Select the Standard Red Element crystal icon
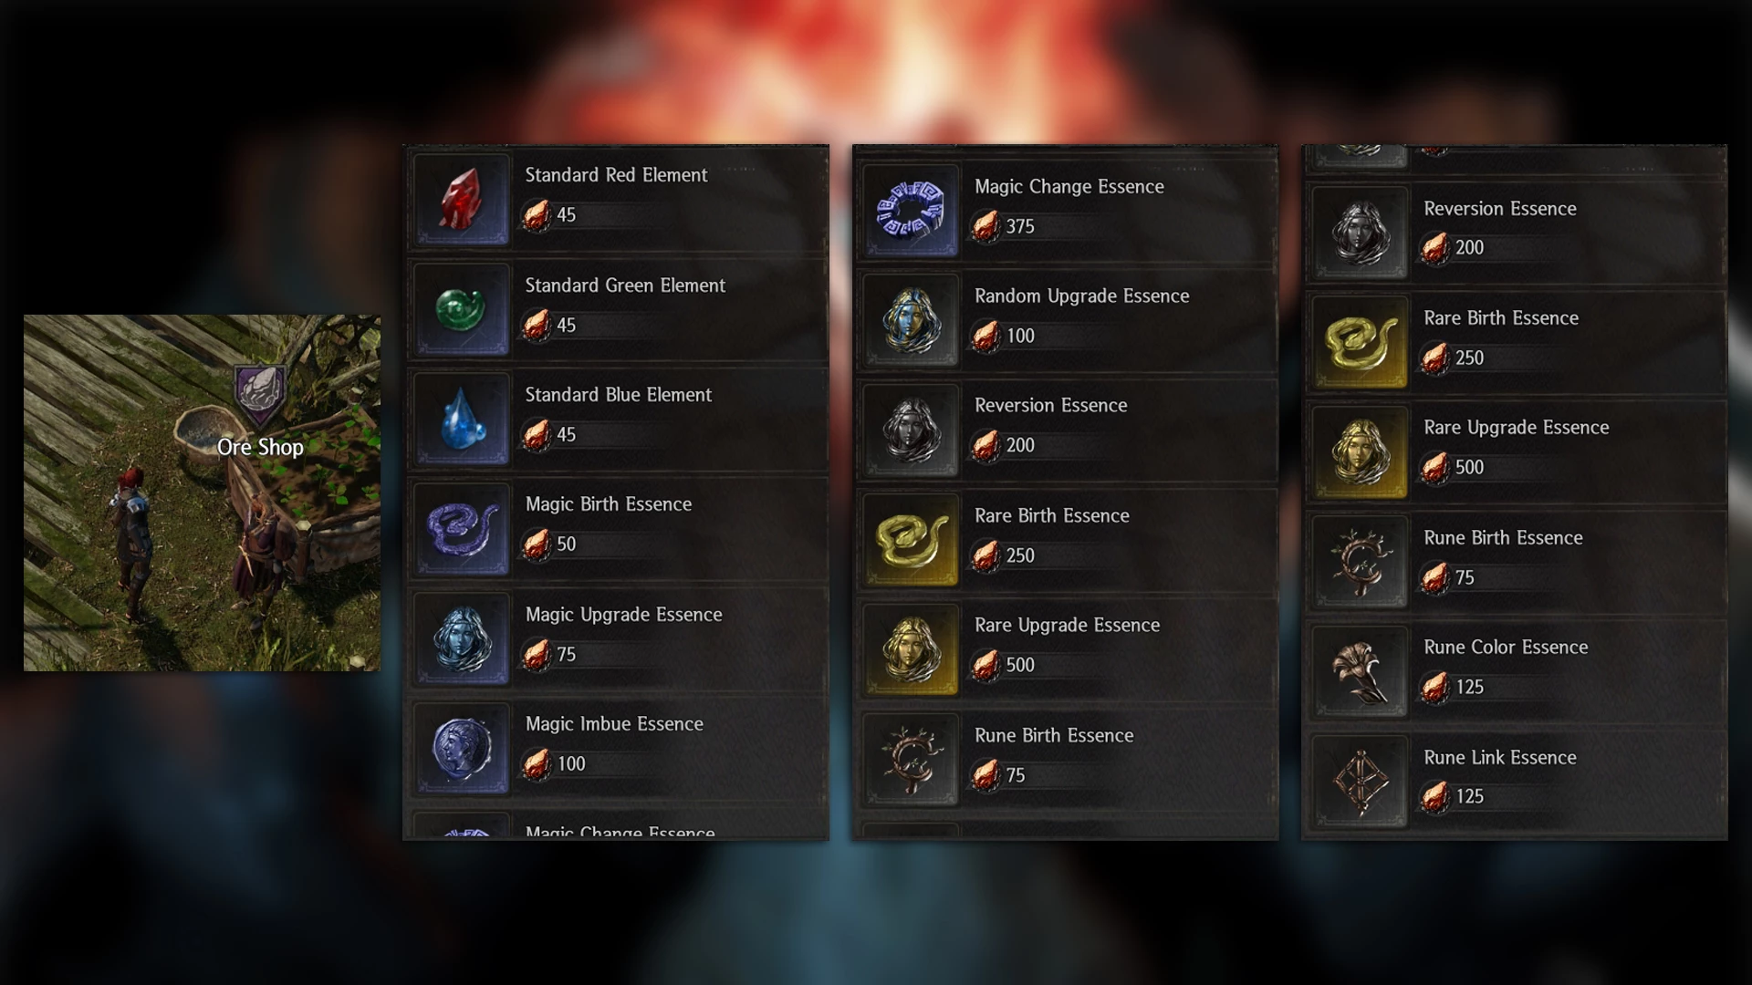 462,200
